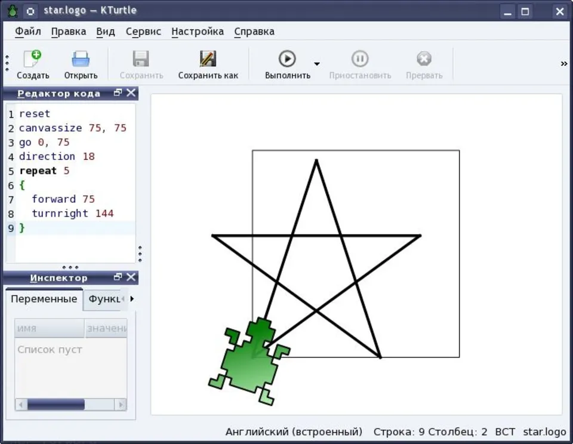Click the title bar pin/sticky icon
This screenshot has width=573, height=444.
click(30, 11)
